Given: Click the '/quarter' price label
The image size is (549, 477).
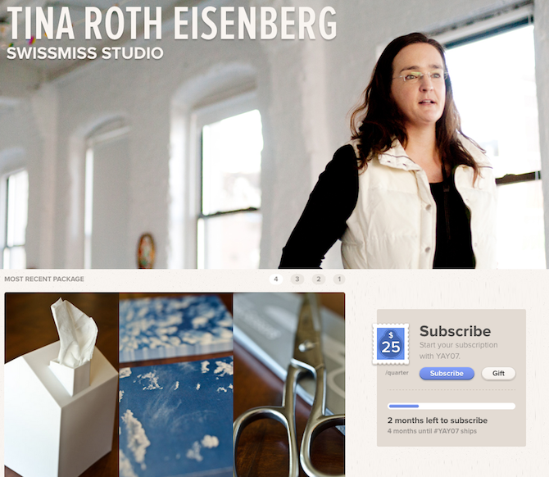Looking at the screenshot, I should tap(397, 373).
